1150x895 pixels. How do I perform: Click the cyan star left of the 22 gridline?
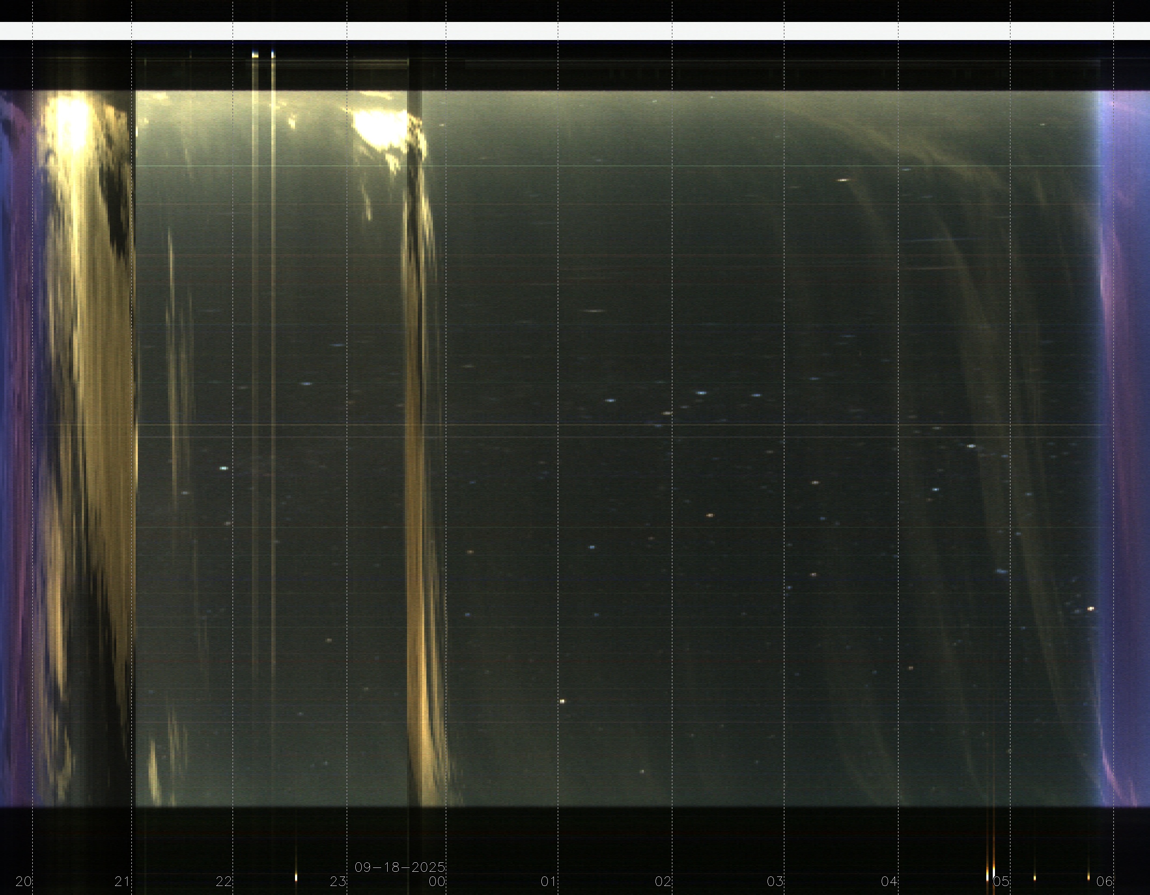click(224, 468)
